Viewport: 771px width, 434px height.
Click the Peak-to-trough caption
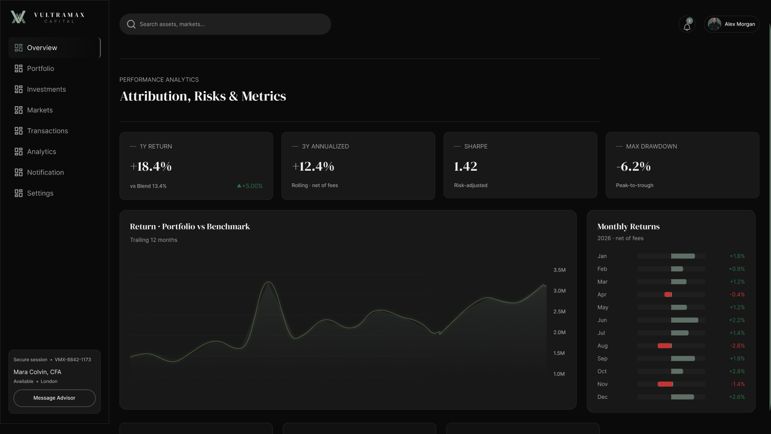(x=635, y=185)
